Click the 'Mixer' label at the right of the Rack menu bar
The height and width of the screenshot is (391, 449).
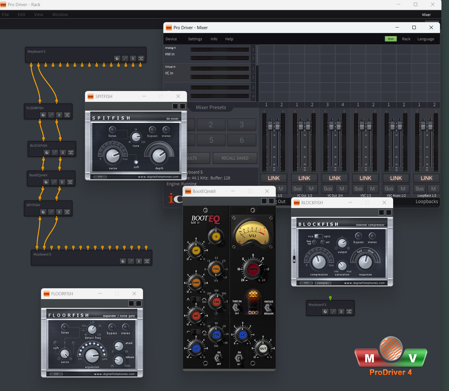pyautogui.click(x=426, y=15)
